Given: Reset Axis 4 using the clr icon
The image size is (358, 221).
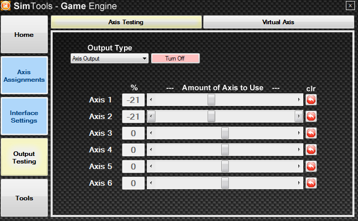Looking at the screenshot, I should (x=311, y=149).
